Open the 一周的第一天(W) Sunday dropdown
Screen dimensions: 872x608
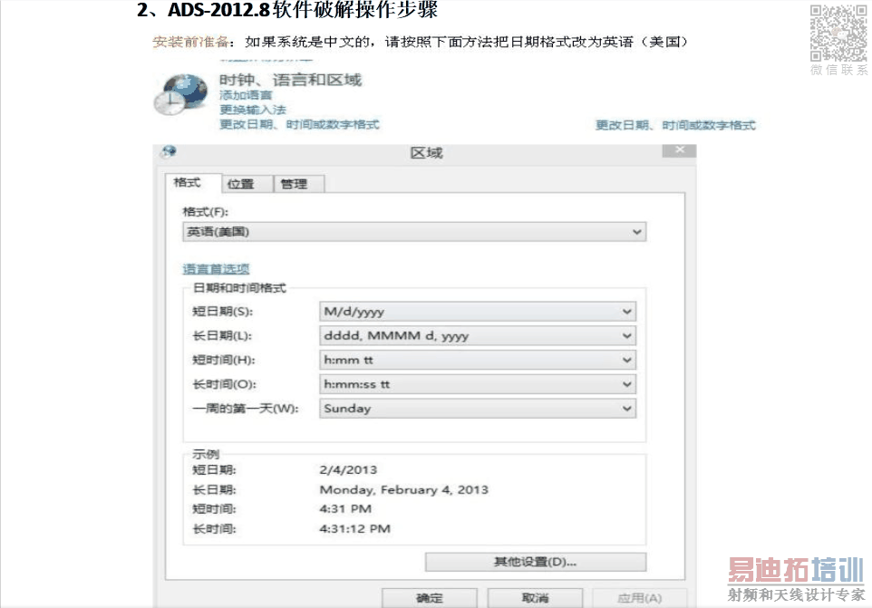(478, 409)
